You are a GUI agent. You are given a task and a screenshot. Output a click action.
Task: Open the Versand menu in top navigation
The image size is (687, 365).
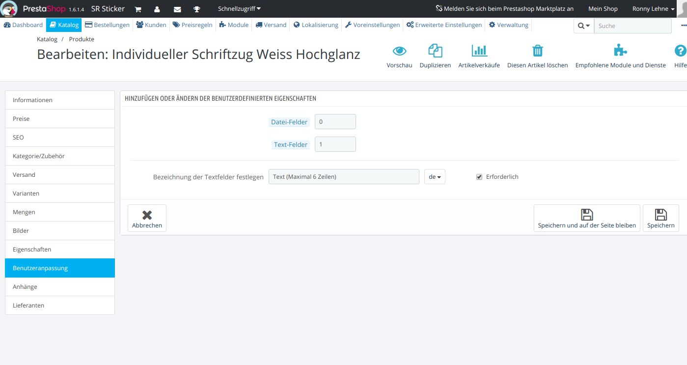(x=271, y=25)
